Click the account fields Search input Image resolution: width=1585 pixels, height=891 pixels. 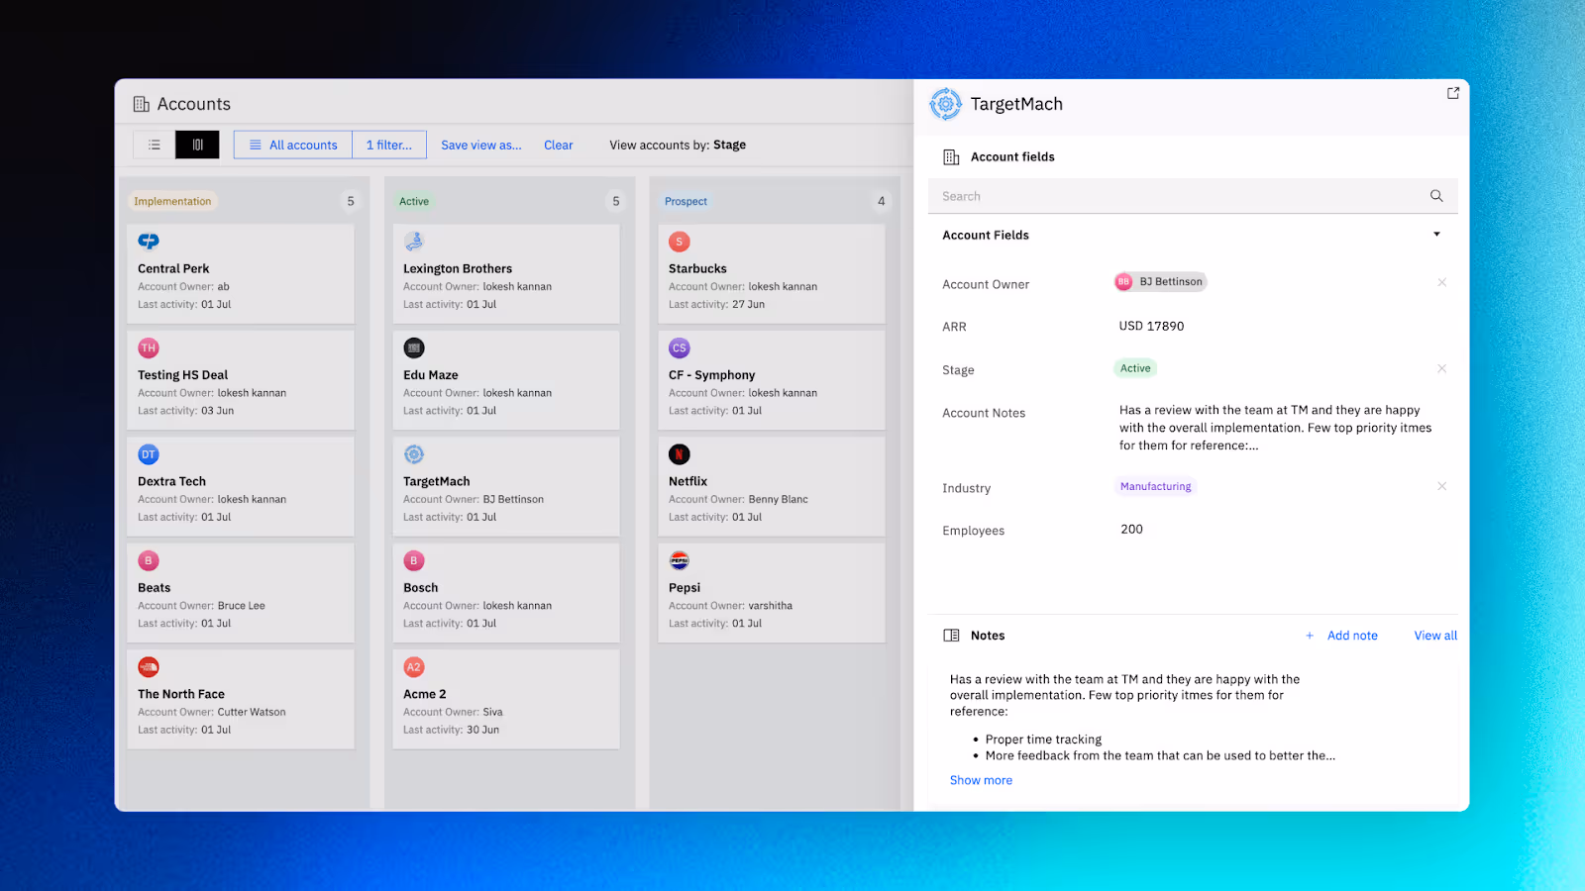[1193, 196]
